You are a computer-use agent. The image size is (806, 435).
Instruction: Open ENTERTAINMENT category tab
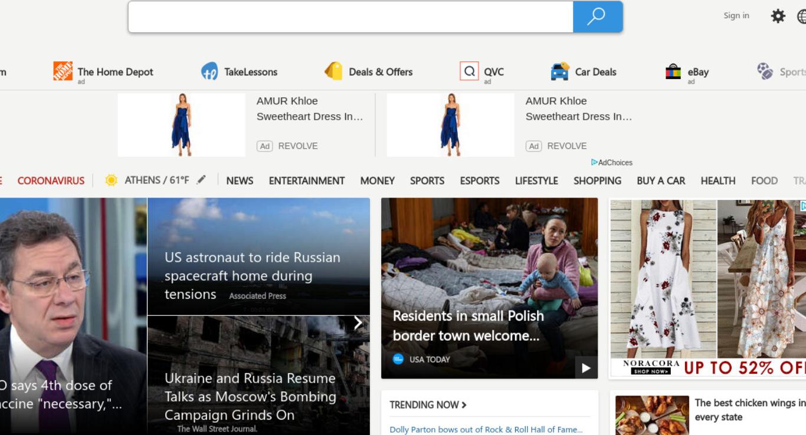tap(307, 181)
